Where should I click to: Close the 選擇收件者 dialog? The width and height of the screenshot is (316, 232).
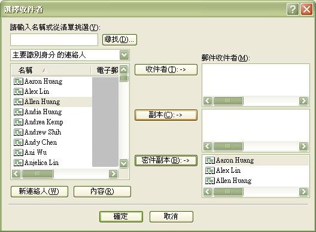(306, 9)
